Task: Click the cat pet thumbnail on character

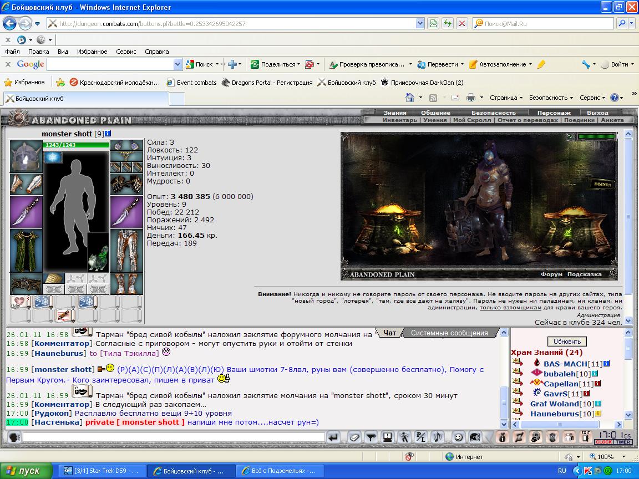Action: pos(98,252)
